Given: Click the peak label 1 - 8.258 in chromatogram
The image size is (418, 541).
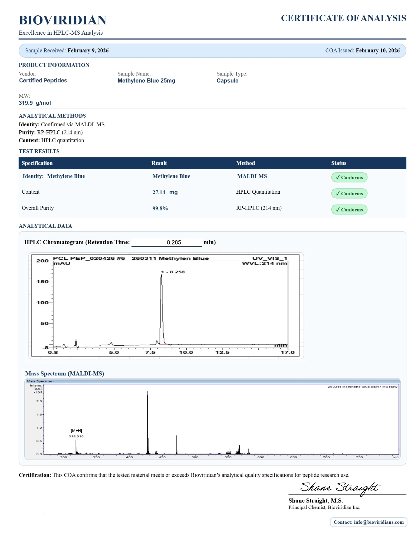Looking at the screenshot, I should pyautogui.click(x=173, y=272).
